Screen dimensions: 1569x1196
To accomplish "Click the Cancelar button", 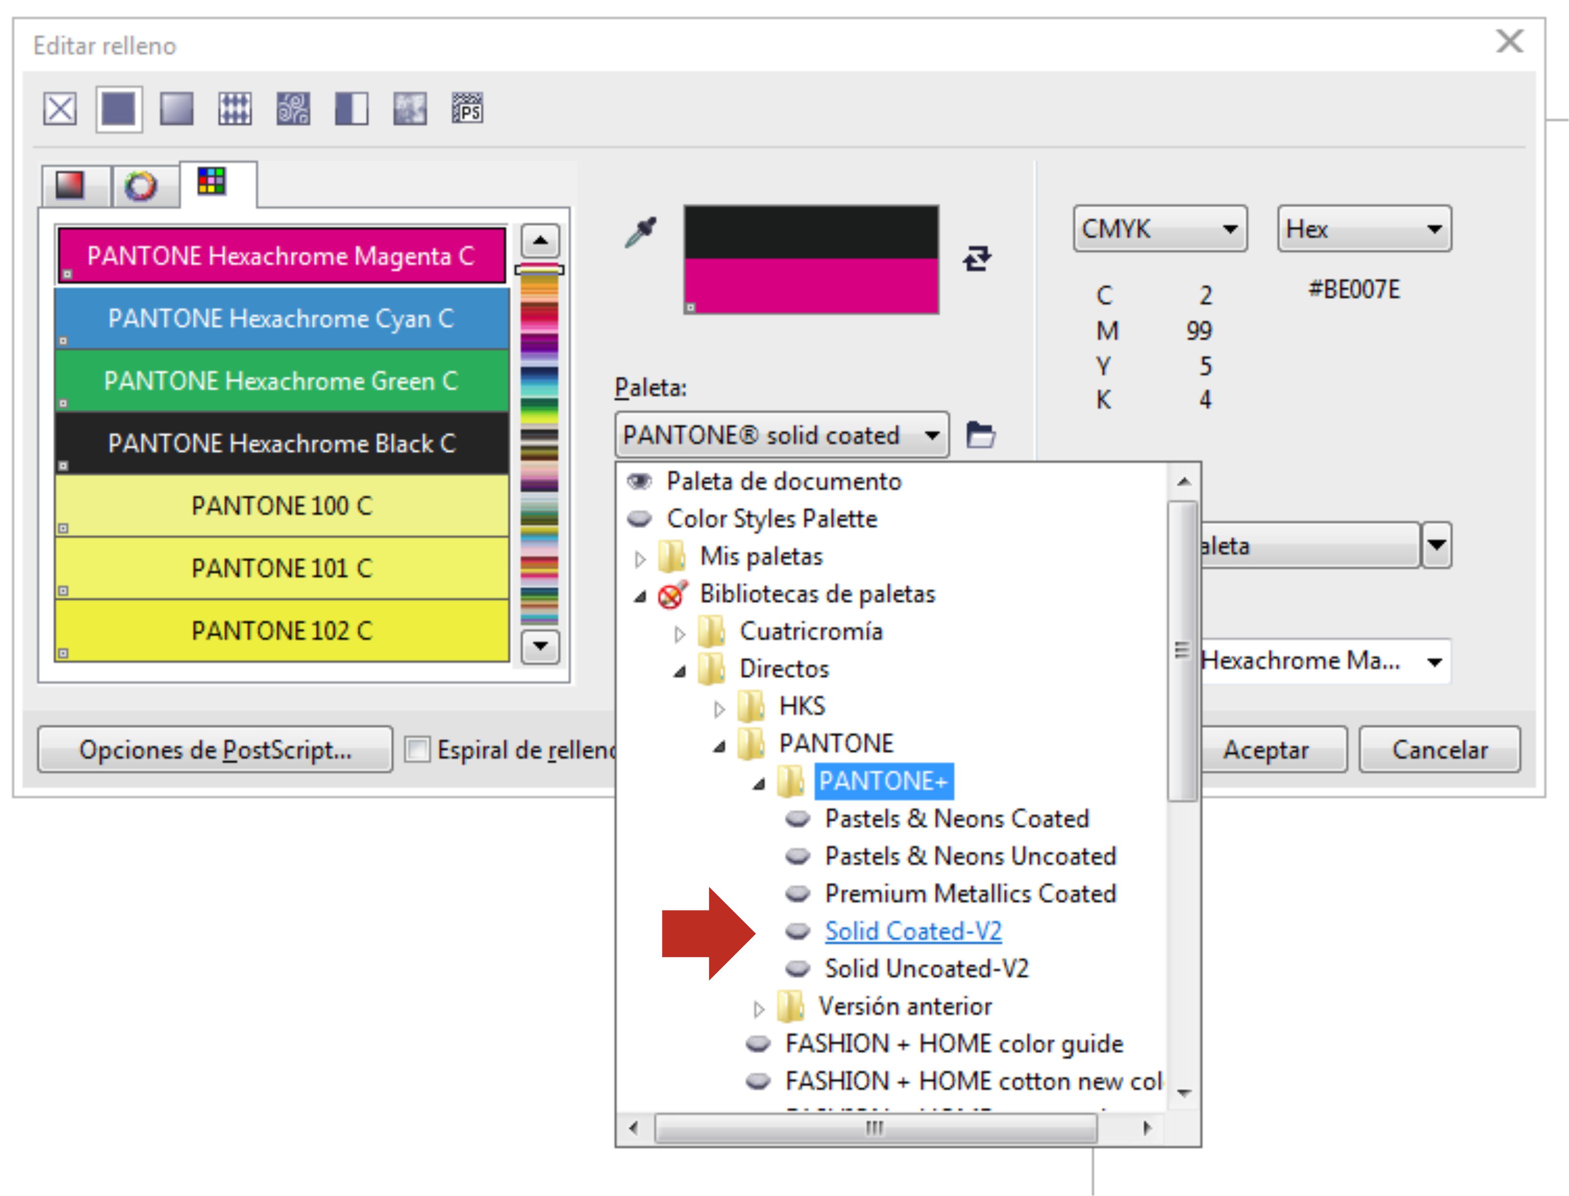I will tap(1440, 749).
